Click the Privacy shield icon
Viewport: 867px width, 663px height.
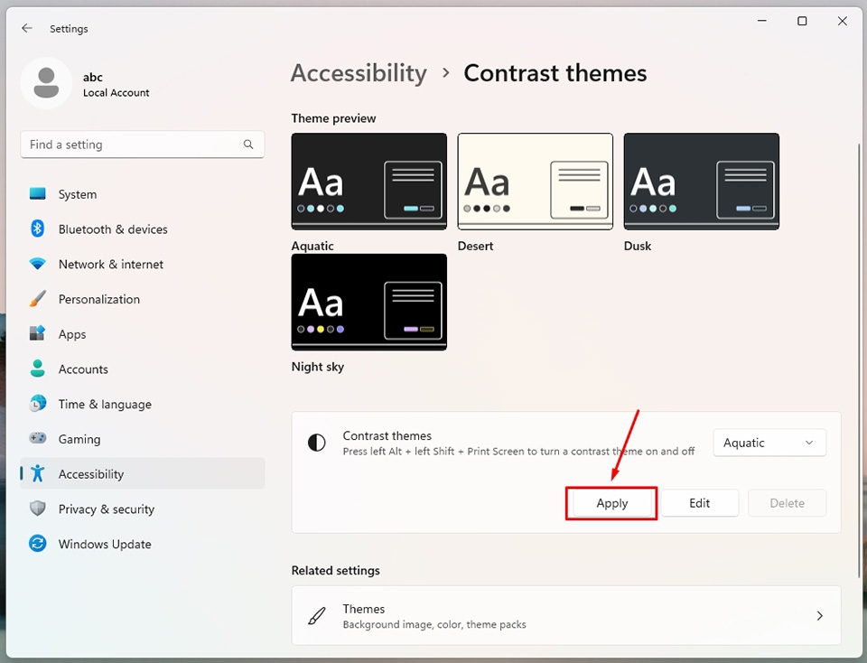click(x=38, y=509)
